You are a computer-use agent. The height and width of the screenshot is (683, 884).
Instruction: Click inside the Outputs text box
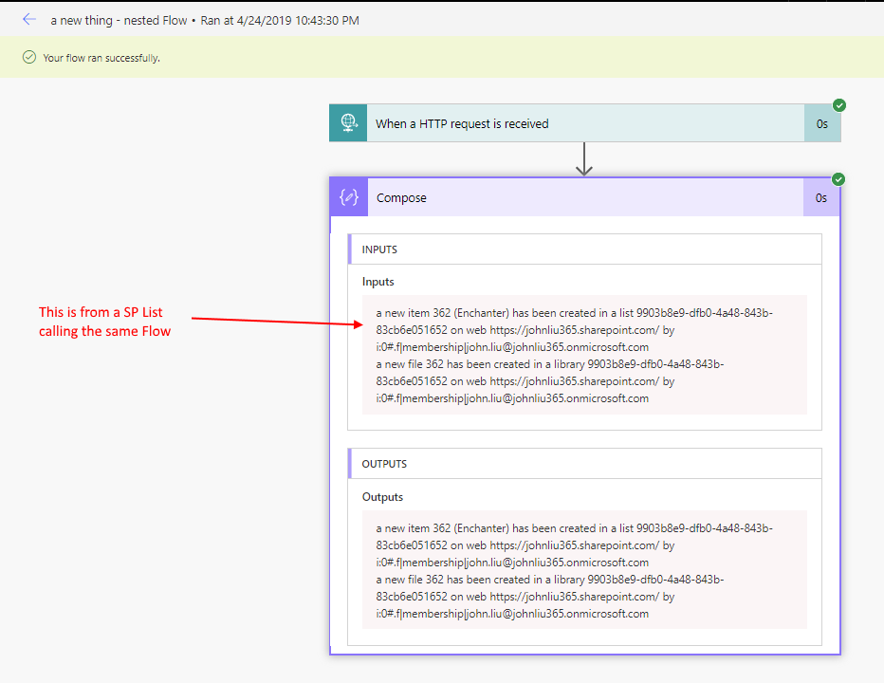583,570
